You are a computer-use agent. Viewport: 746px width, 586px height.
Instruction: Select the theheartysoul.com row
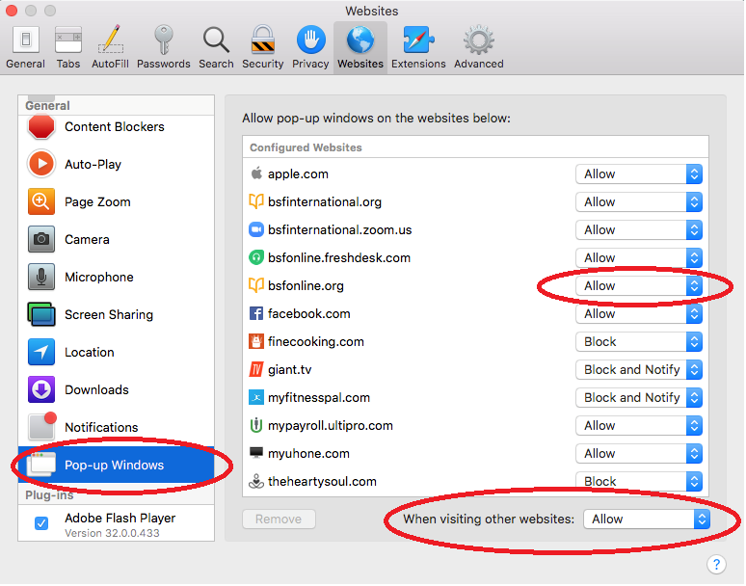point(475,481)
